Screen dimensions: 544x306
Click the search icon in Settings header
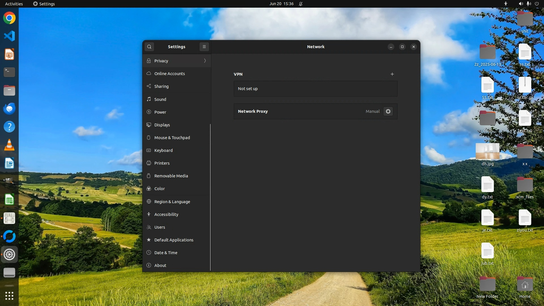tap(149, 47)
